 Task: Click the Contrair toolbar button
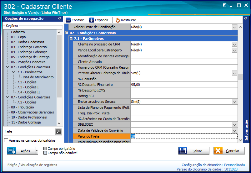(75, 20)
